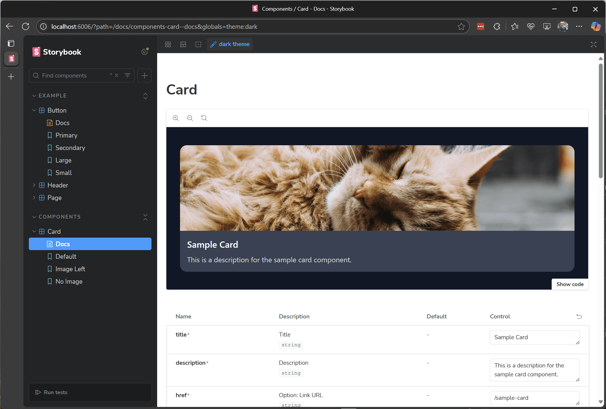The height and width of the screenshot is (409, 606).
Task: Toggle outline measure toolbar icon
Action: click(198, 44)
